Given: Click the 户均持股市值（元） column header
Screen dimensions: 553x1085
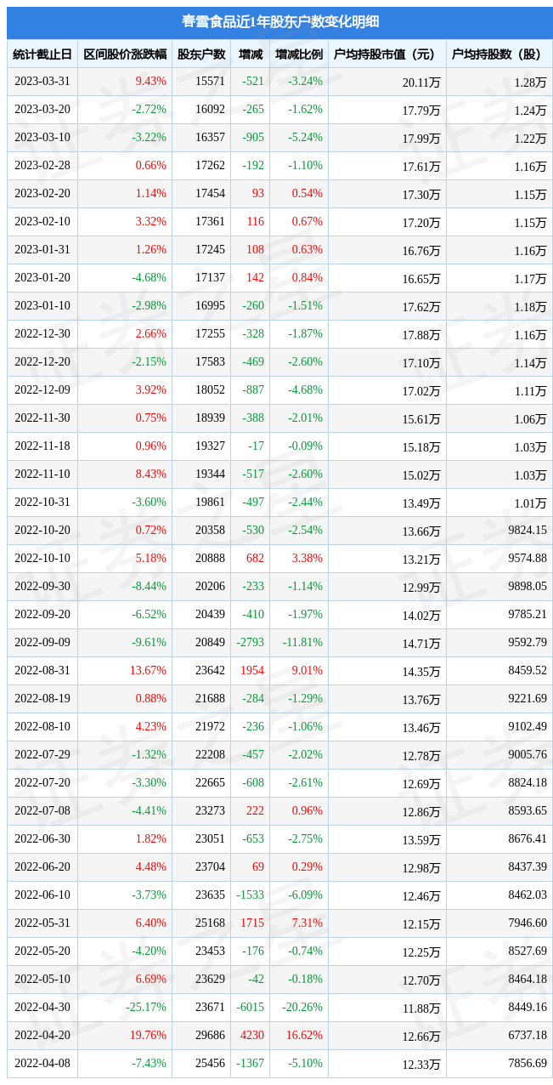Looking at the screenshot, I should pyautogui.click(x=387, y=54).
